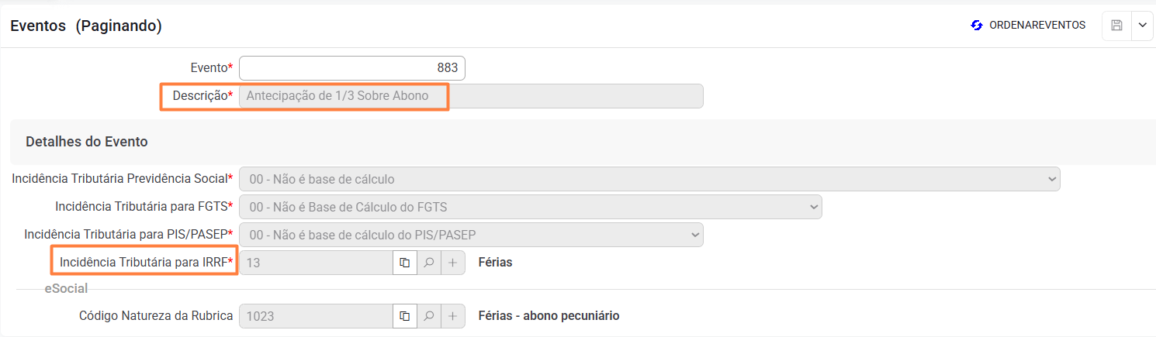Click the Código Natureza da Rubrica field
The width and height of the screenshot is (1156, 337).
click(x=316, y=316)
